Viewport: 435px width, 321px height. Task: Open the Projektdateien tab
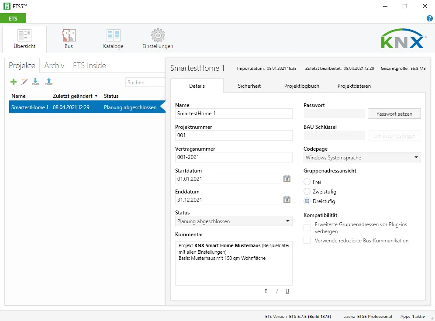point(354,86)
